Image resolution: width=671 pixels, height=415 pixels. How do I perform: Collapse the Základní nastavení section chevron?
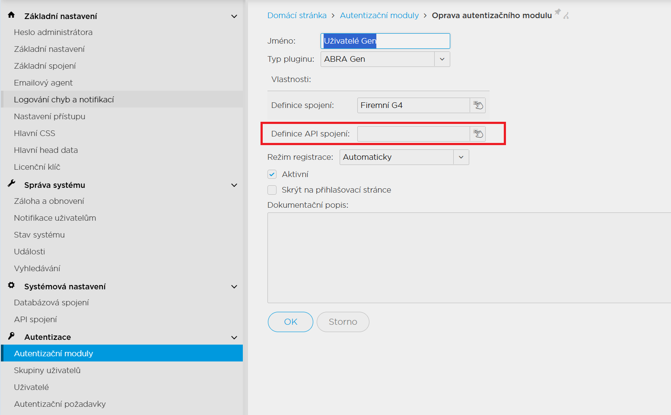234,16
